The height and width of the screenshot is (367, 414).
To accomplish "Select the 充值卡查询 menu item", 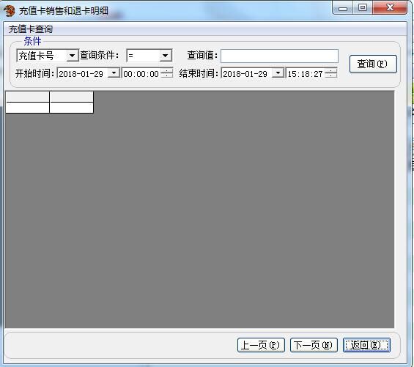I will 31,29.
